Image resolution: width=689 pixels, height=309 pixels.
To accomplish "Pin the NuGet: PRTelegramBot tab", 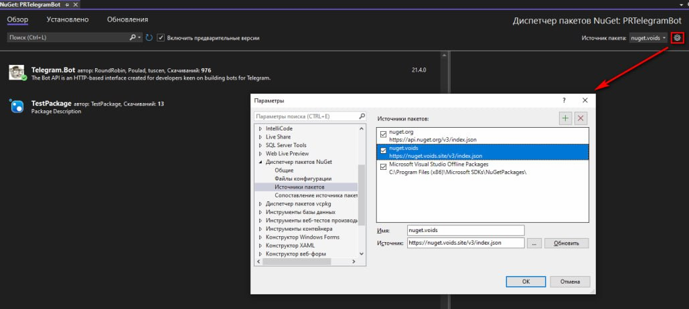I will pos(67,4).
